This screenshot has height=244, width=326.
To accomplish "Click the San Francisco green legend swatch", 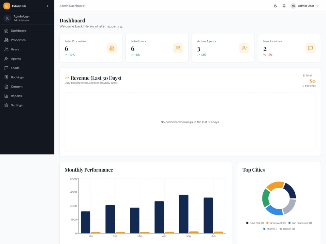I will (x=289, y=223).
